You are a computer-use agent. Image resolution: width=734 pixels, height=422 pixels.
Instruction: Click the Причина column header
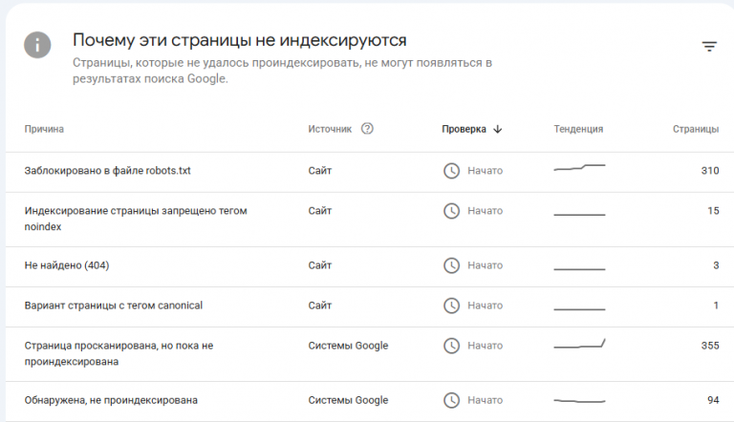pyautogui.click(x=44, y=129)
